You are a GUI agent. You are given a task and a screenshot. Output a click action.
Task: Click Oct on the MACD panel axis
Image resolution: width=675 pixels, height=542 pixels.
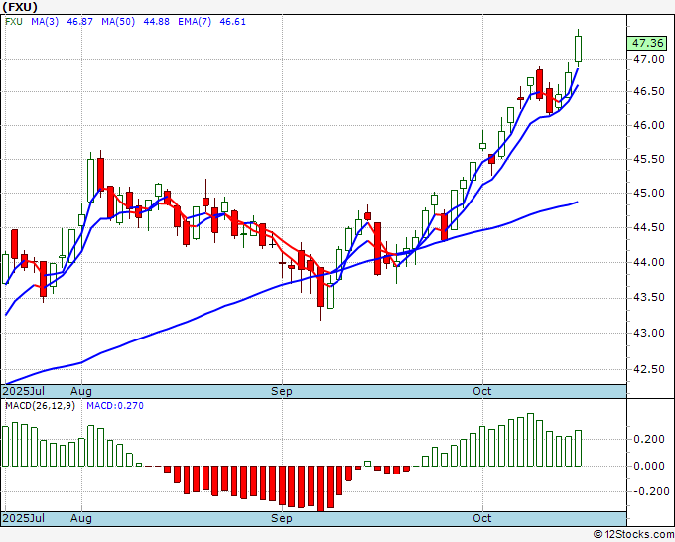(x=481, y=518)
